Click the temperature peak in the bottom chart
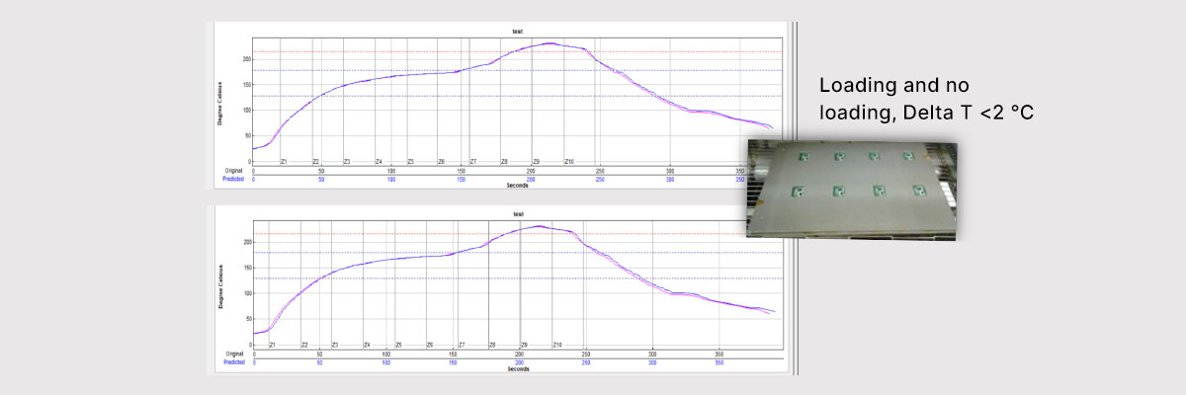This screenshot has width=1186, height=395. point(539,226)
